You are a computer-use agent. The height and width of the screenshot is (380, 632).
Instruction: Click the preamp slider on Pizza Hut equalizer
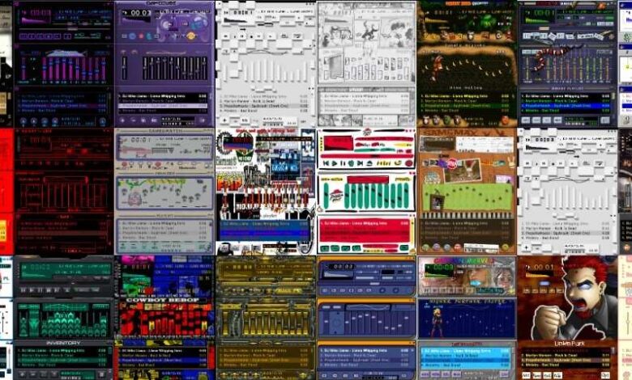(326, 195)
